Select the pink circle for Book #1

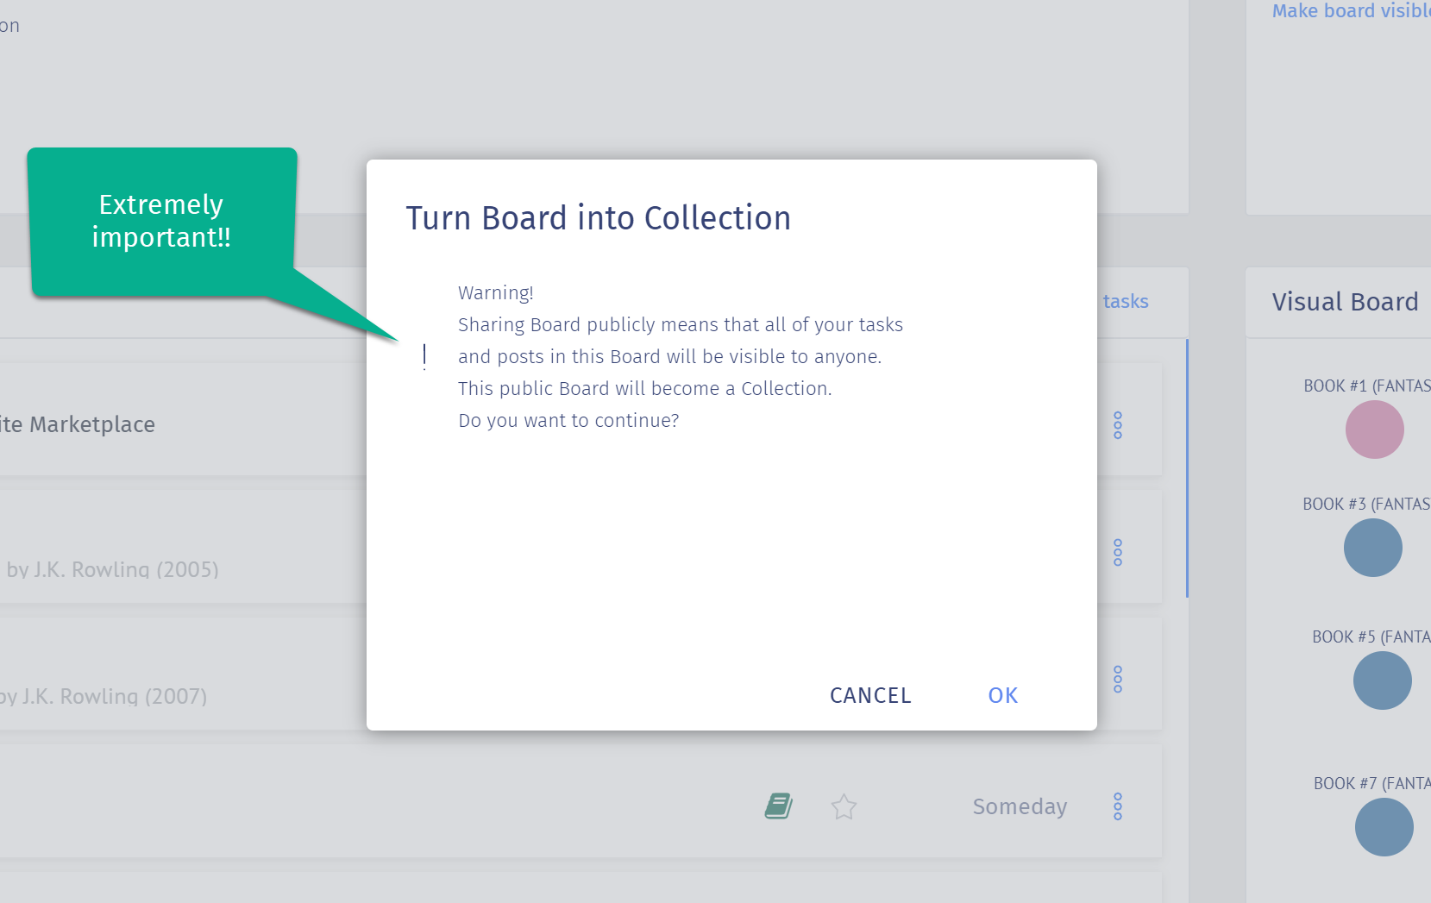pos(1374,430)
